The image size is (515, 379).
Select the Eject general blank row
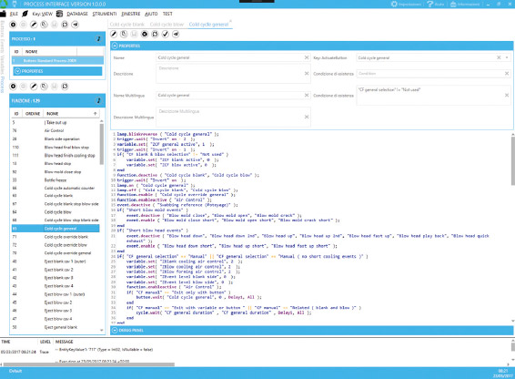point(56,327)
